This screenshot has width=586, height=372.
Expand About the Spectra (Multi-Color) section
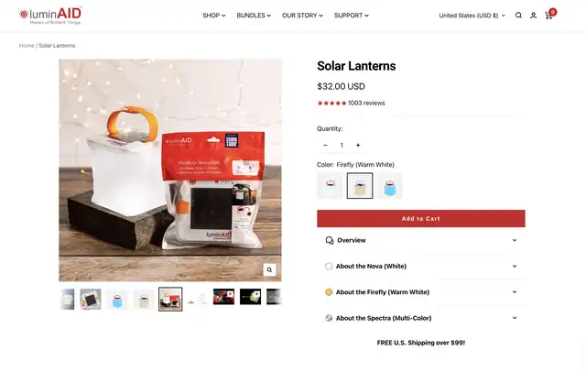tap(421, 318)
